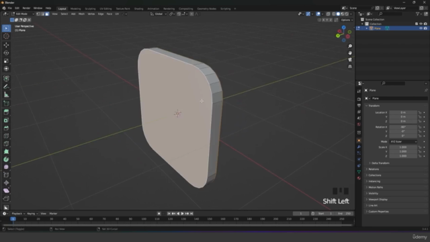Screen dimensions: 430x242
Task: Select the Spin tool
Action: (6, 159)
